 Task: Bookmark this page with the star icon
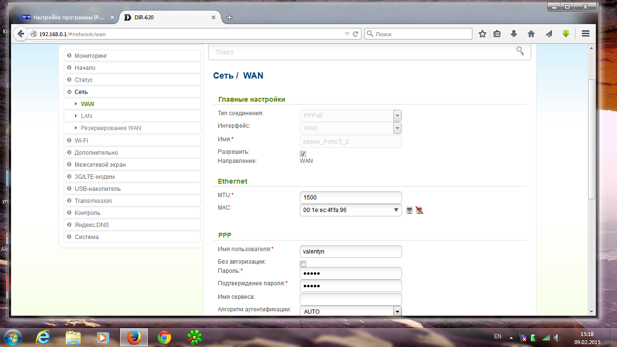[x=482, y=34]
